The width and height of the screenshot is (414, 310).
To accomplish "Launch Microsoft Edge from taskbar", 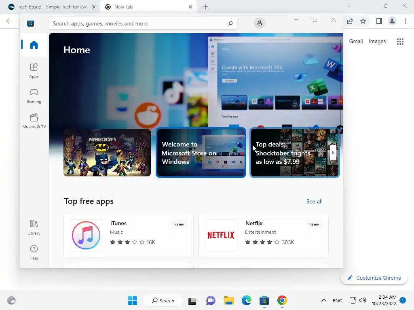I will pos(246,300).
